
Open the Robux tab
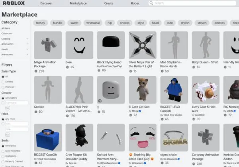tap(135, 3)
